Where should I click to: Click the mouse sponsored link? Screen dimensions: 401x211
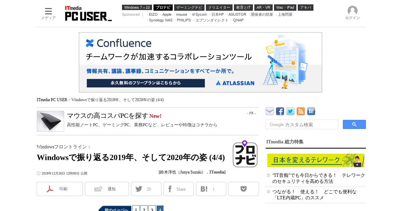tap(181, 14)
